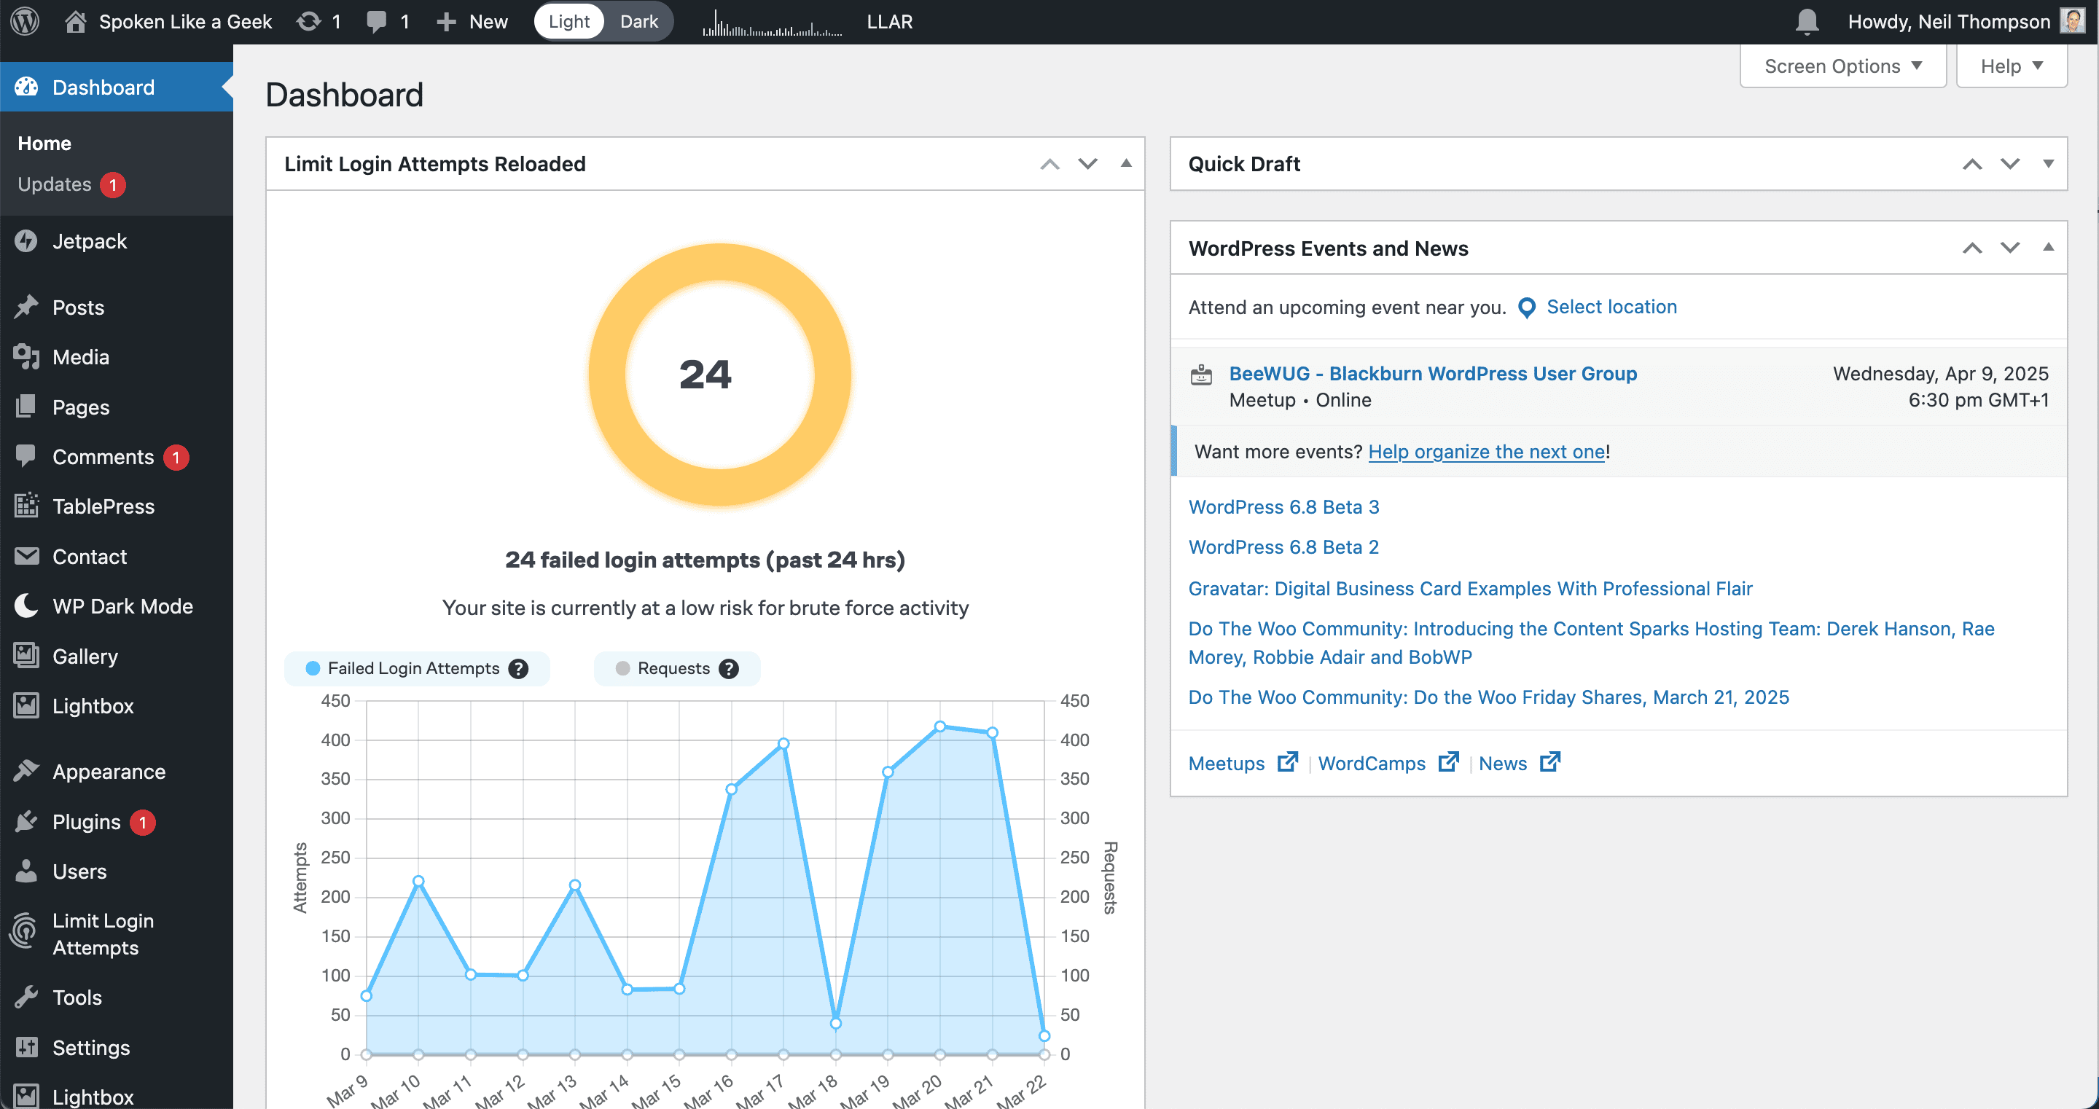Click the Posts pushpin icon

pyautogui.click(x=26, y=307)
